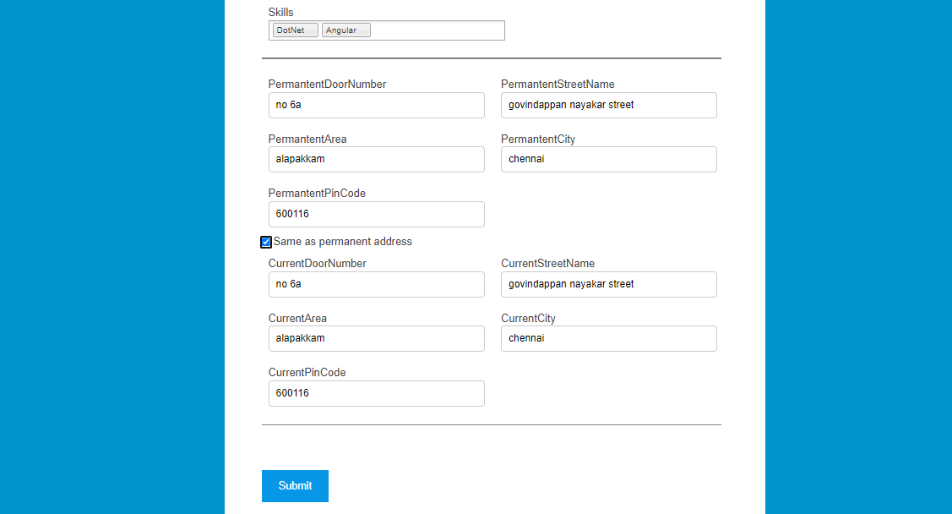Screen dimensions: 952x514
Task: Click the Same as permanent address label text
Action: click(x=342, y=242)
